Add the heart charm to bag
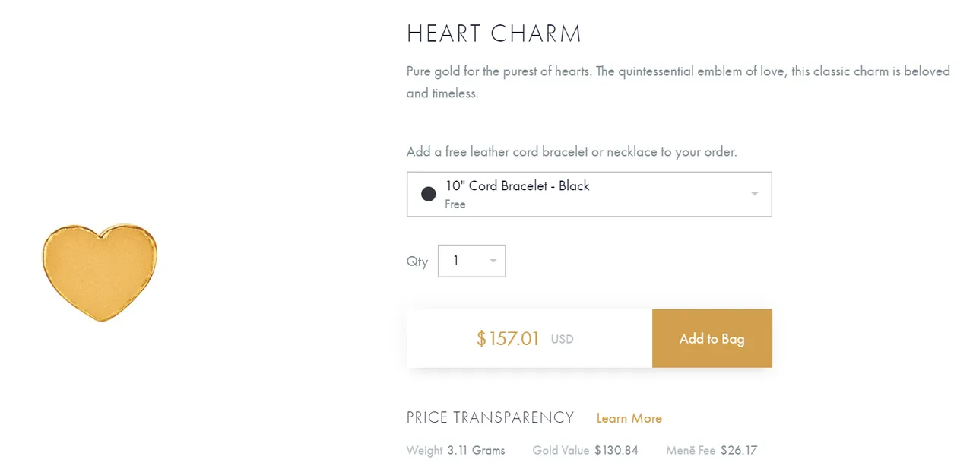This screenshot has height=469, width=973. pyautogui.click(x=712, y=338)
